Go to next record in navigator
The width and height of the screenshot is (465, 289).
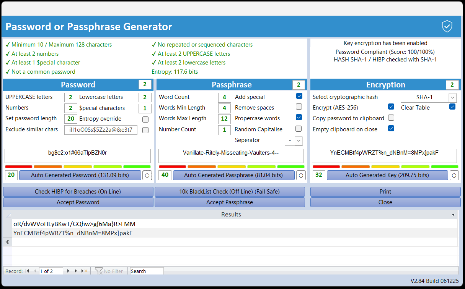click(x=69, y=271)
